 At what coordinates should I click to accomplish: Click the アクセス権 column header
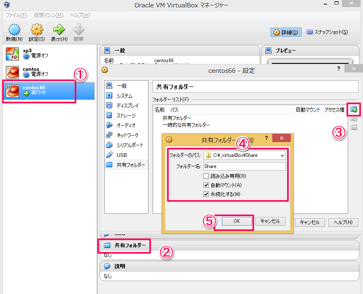click(x=335, y=110)
